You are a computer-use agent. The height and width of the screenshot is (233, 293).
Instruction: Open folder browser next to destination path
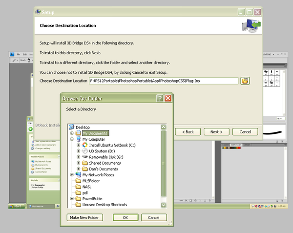point(245,81)
